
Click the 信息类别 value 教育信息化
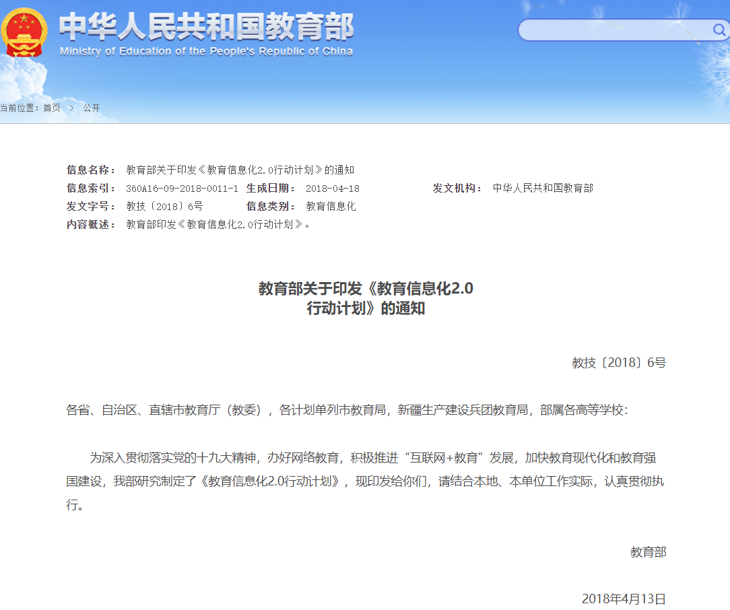[x=331, y=207]
